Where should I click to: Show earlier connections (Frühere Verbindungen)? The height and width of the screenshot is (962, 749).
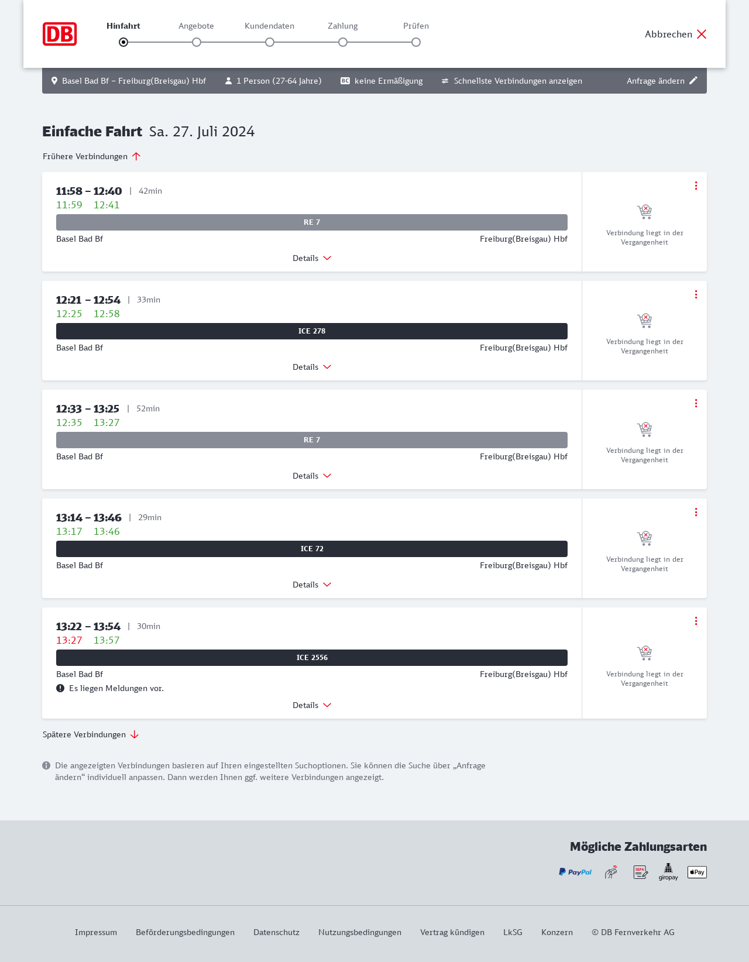tap(92, 156)
